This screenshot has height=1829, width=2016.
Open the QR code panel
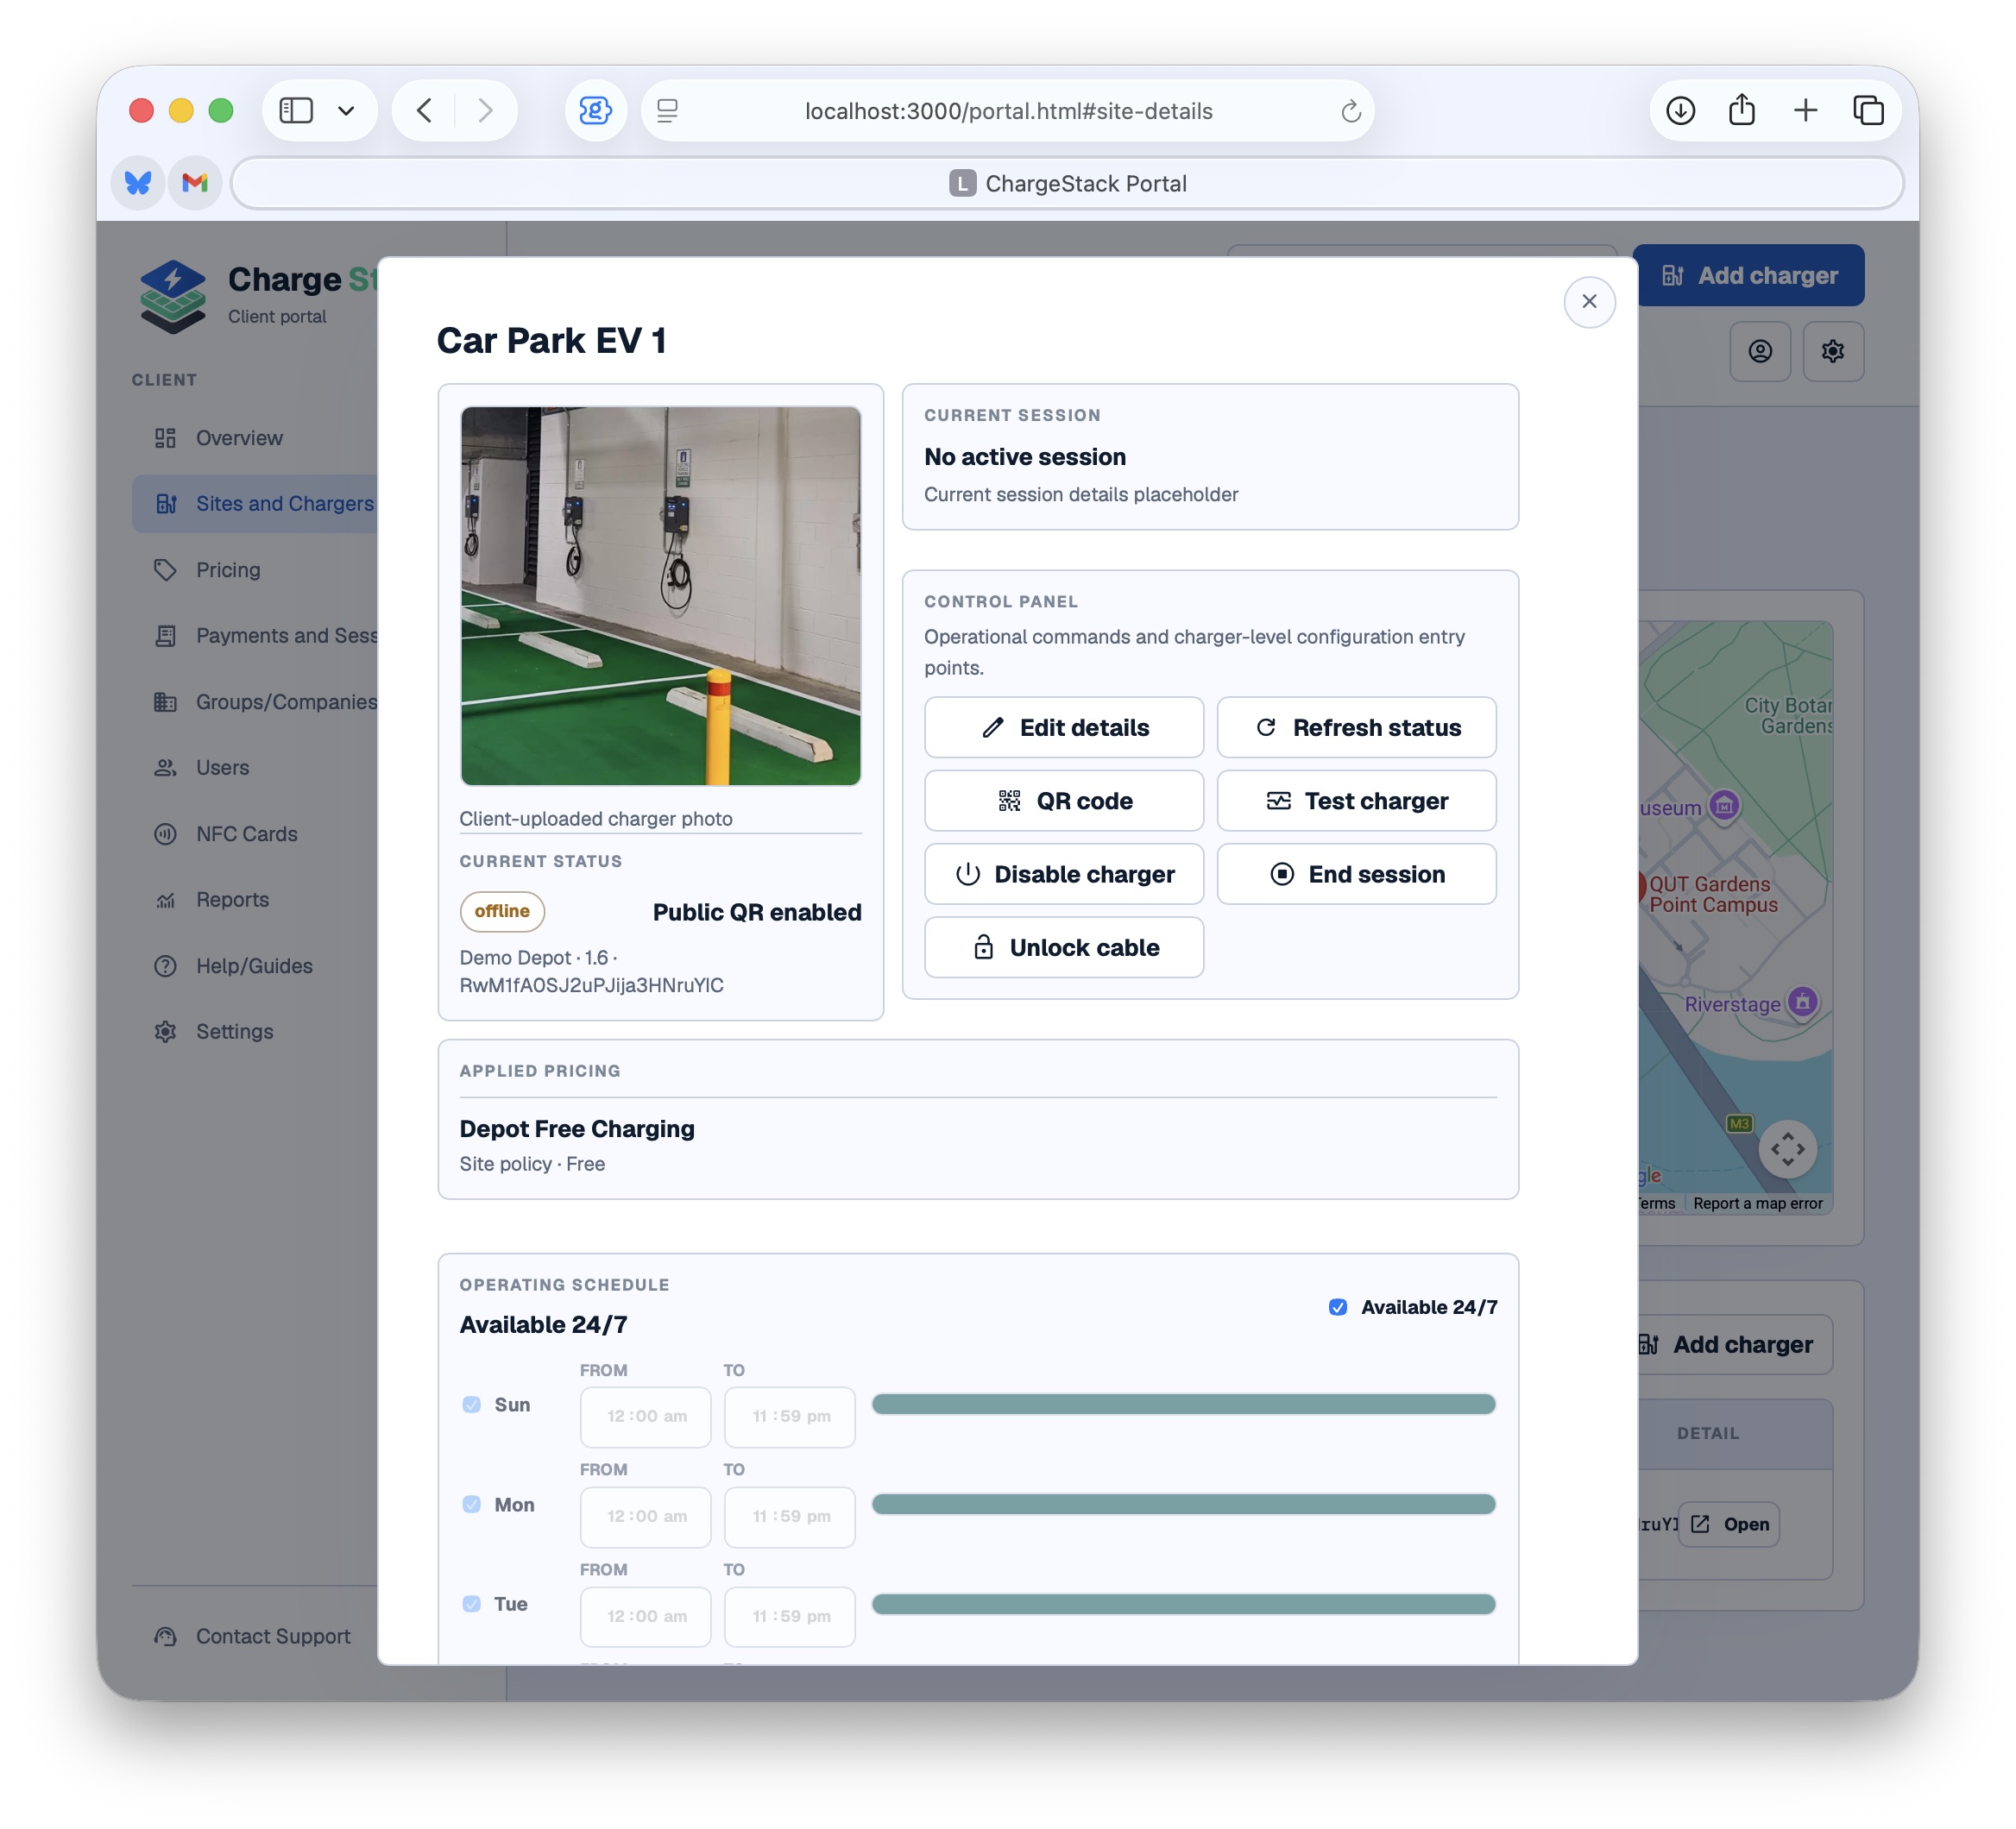1064,801
